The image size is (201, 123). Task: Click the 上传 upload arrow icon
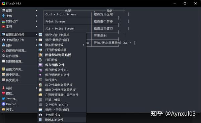click(3, 16)
